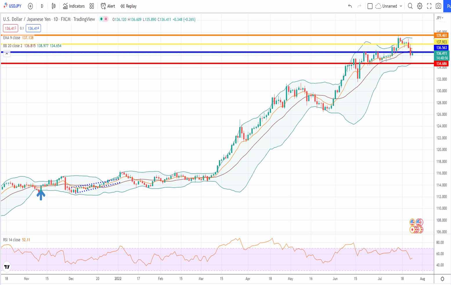The image size is (451, 285).
Task: Open the layout templates grid icon
Action: coord(92,6)
